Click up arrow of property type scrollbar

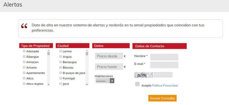click(x=49, y=50)
